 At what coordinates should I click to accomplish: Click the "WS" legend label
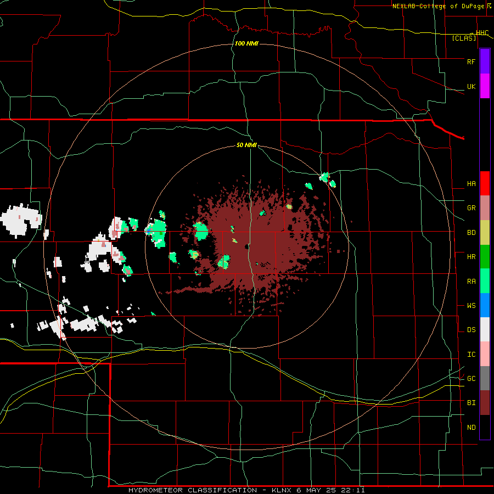click(471, 306)
